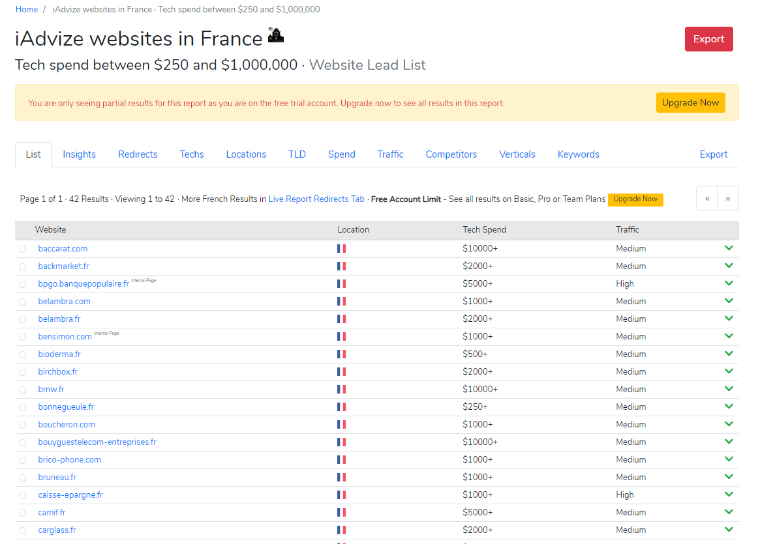Switch to the Insights tab
Viewport: 758px width, 544px height.
(80, 154)
